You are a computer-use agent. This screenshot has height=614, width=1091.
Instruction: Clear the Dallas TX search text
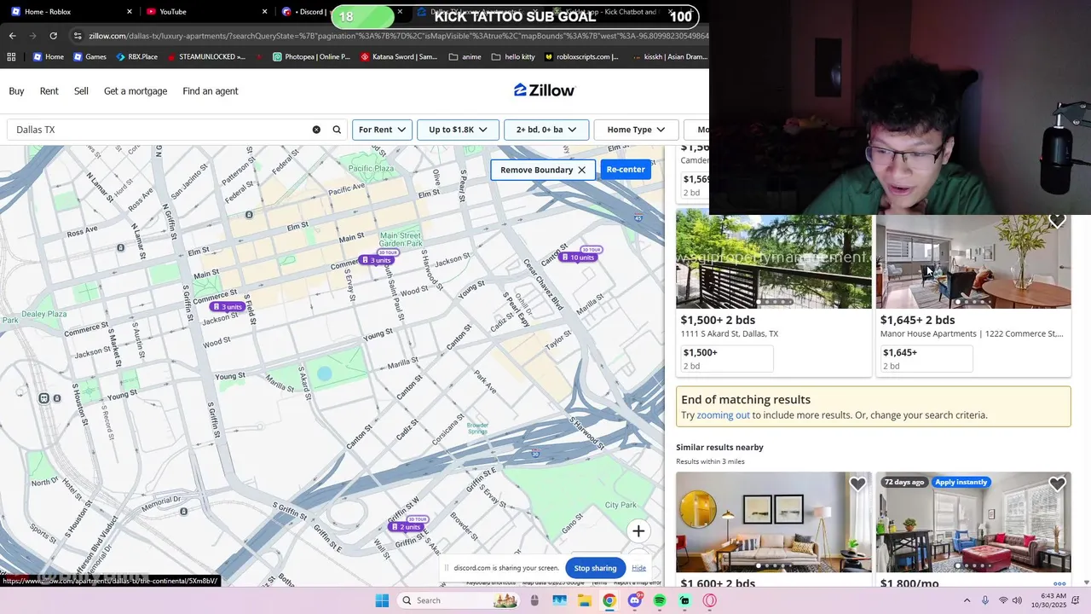tap(316, 130)
